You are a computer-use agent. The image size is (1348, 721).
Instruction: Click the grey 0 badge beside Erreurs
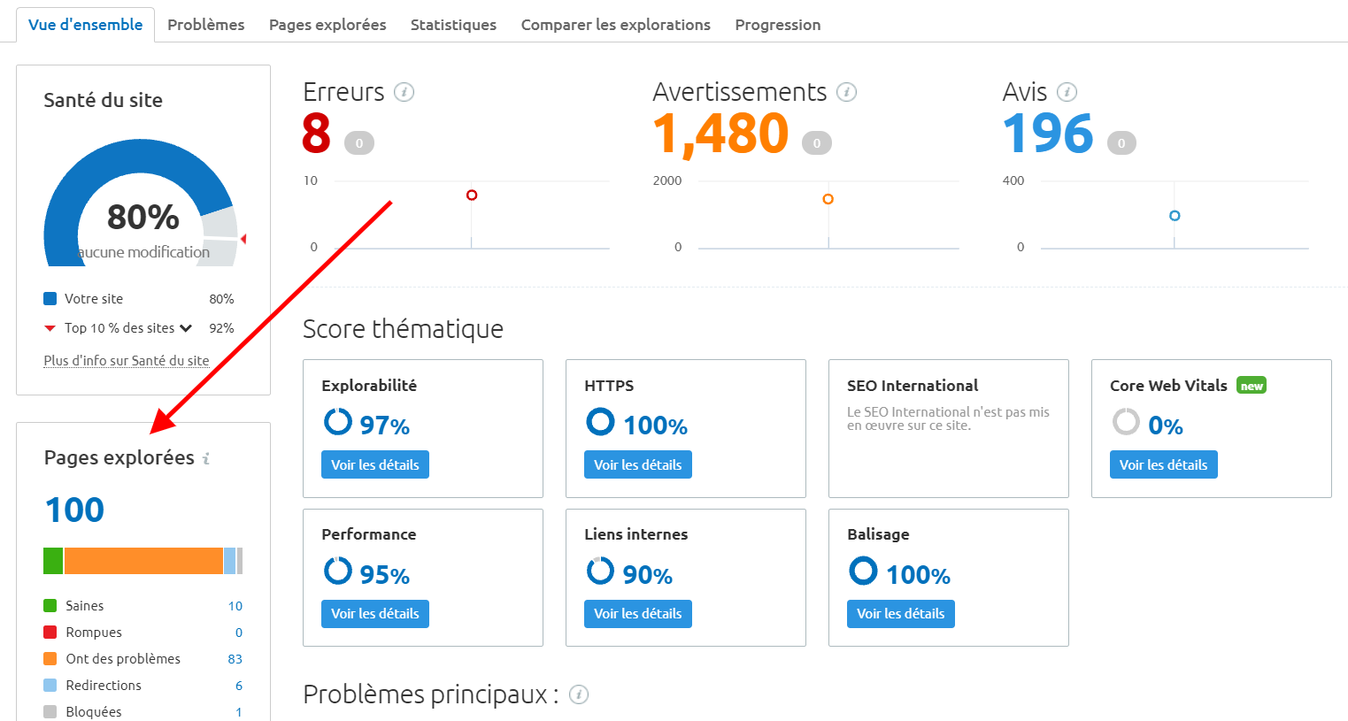click(359, 143)
